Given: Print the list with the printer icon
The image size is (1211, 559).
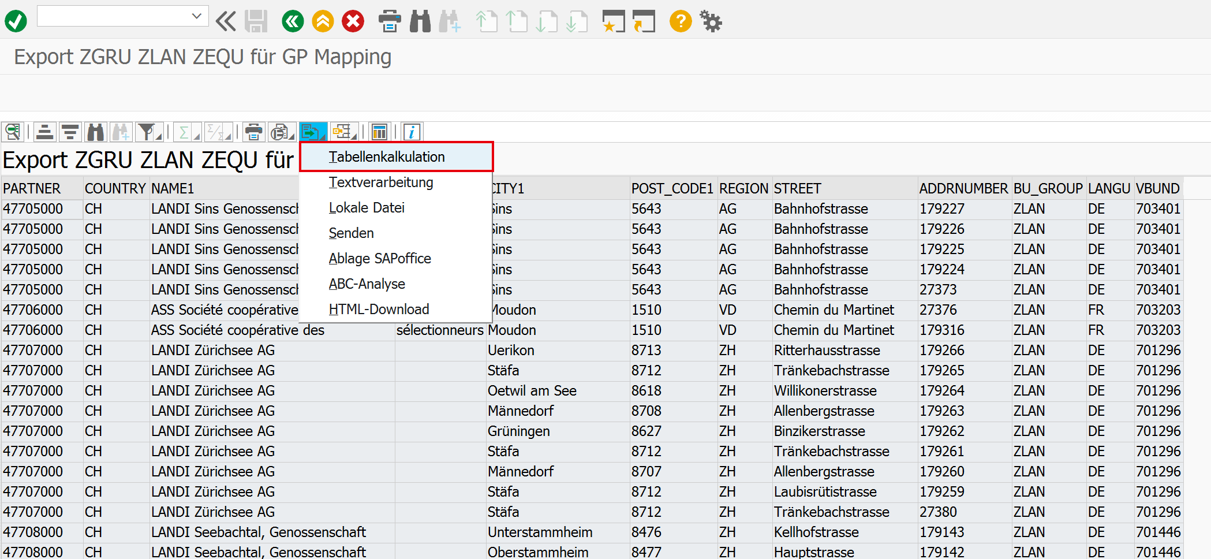Looking at the screenshot, I should (253, 132).
